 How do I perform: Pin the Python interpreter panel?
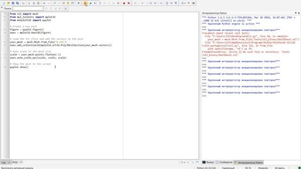click(295, 13)
